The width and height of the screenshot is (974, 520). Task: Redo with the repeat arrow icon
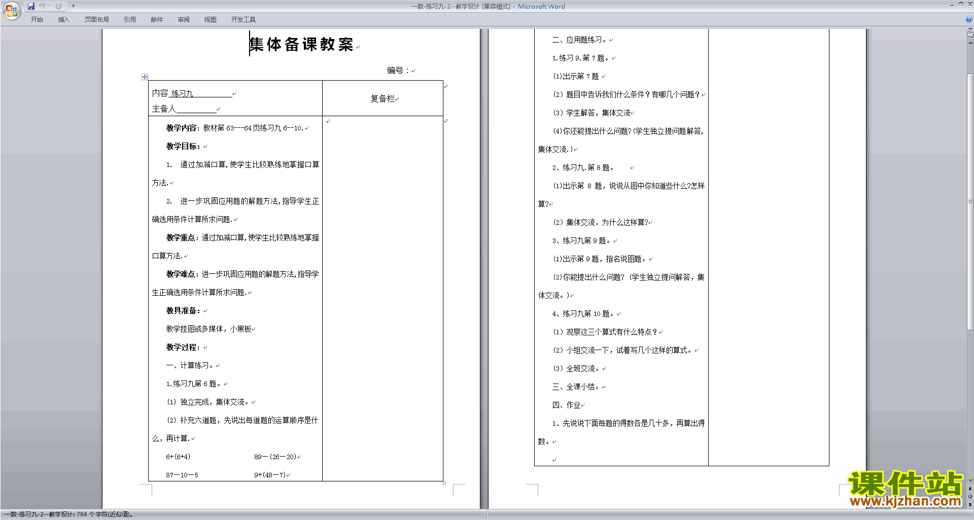coord(58,6)
